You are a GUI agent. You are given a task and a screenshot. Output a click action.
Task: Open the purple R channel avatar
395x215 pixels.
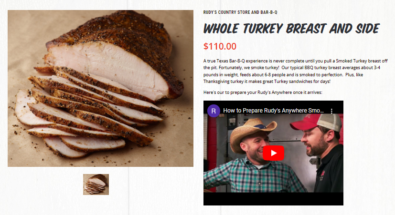click(214, 111)
